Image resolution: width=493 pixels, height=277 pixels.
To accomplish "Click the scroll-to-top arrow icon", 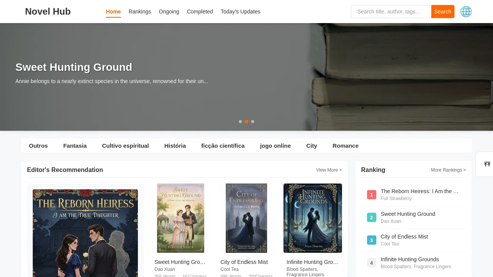I will pyautogui.click(x=487, y=164).
